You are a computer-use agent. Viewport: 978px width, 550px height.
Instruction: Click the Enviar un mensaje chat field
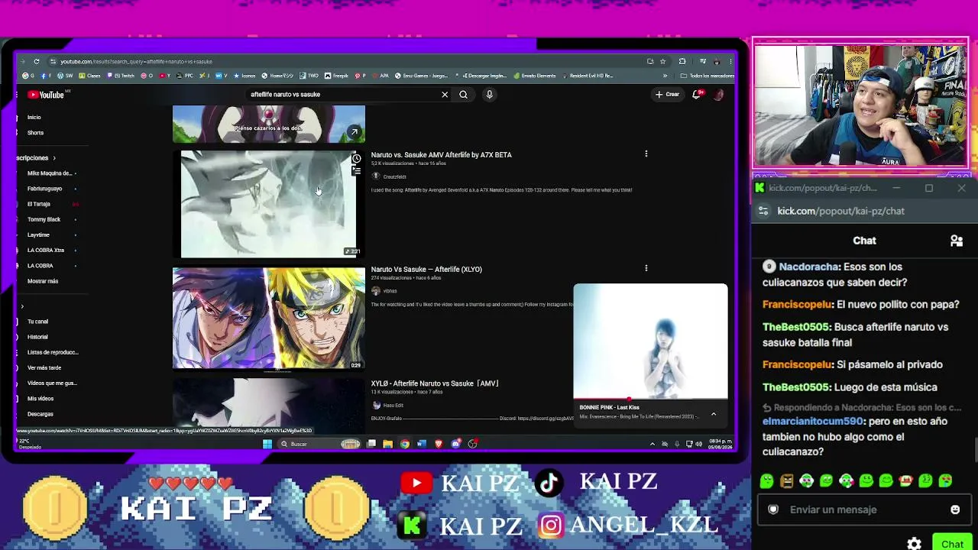pyautogui.click(x=866, y=510)
